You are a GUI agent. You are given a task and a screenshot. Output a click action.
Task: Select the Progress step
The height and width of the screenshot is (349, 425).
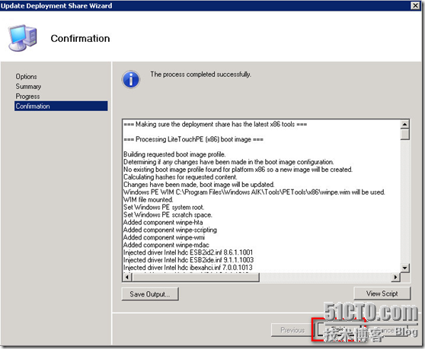(27, 97)
